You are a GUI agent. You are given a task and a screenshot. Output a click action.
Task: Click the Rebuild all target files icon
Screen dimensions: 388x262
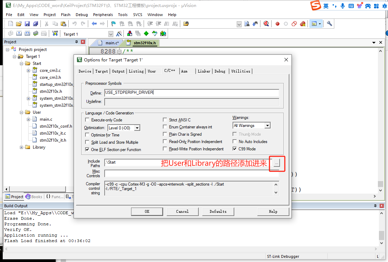point(28,33)
